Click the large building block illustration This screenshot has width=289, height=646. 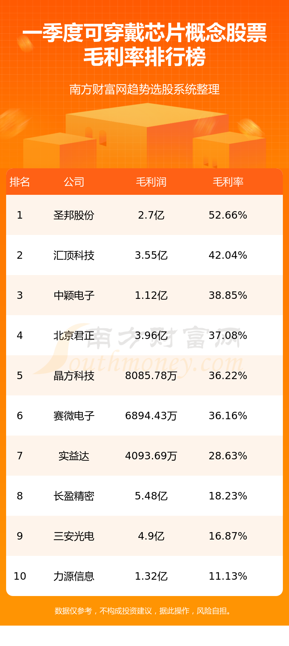pyautogui.click(x=147, y=135)
